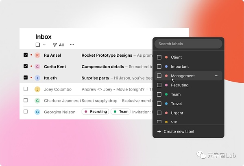This screenshot has height=166, width=244.
Task: Choose the Travel label entry
Action: click(176, 104)
